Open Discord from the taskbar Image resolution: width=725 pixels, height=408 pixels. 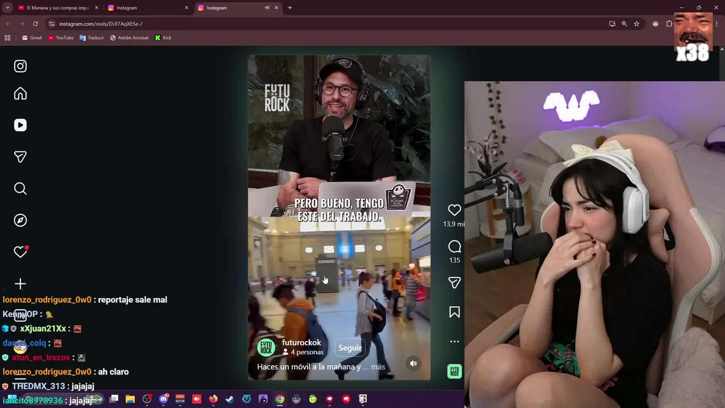tap(164, 399)
